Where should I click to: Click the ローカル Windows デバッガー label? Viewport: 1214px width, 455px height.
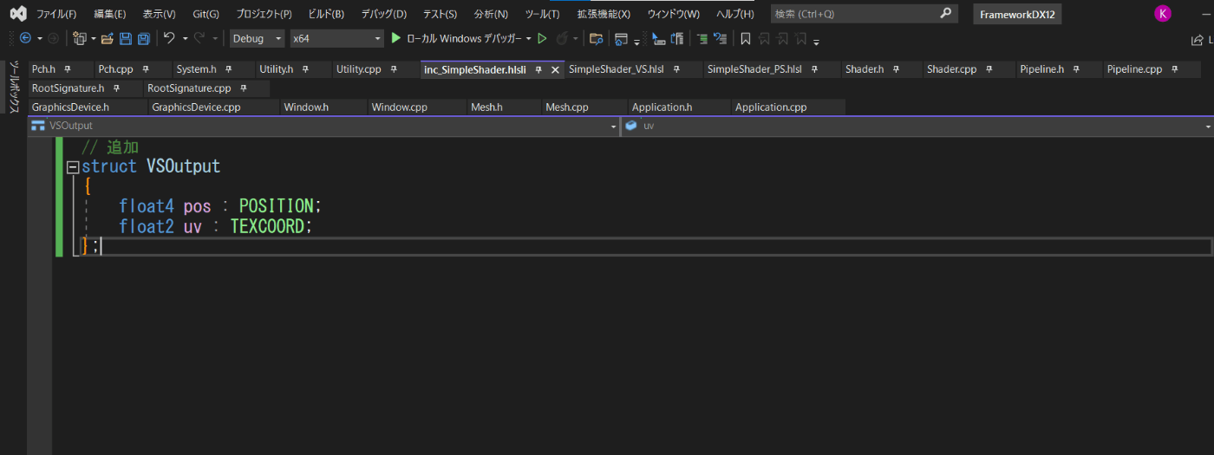click(465, 38)
